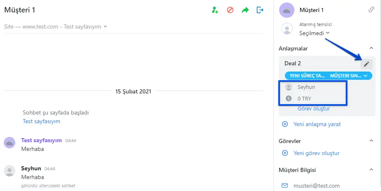Open the Test sayfasıyım page link

[41, 122]
